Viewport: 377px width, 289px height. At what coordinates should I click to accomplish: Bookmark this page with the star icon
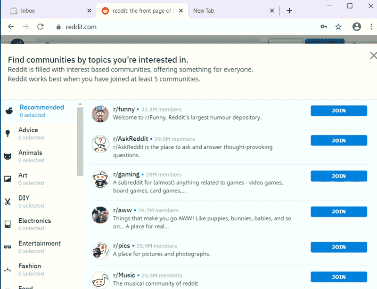pos(338,27)
